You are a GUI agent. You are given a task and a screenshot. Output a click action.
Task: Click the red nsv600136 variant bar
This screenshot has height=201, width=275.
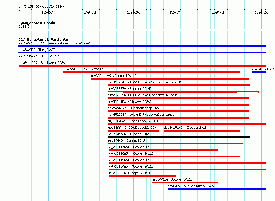[x=142, y=176]
